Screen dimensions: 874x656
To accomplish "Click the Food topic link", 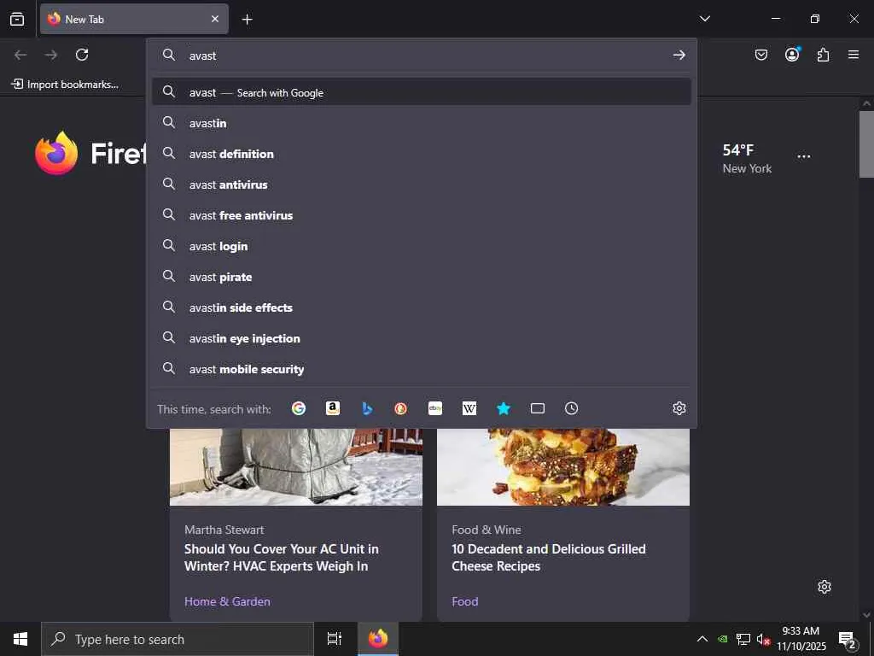I will coord(465,601).
